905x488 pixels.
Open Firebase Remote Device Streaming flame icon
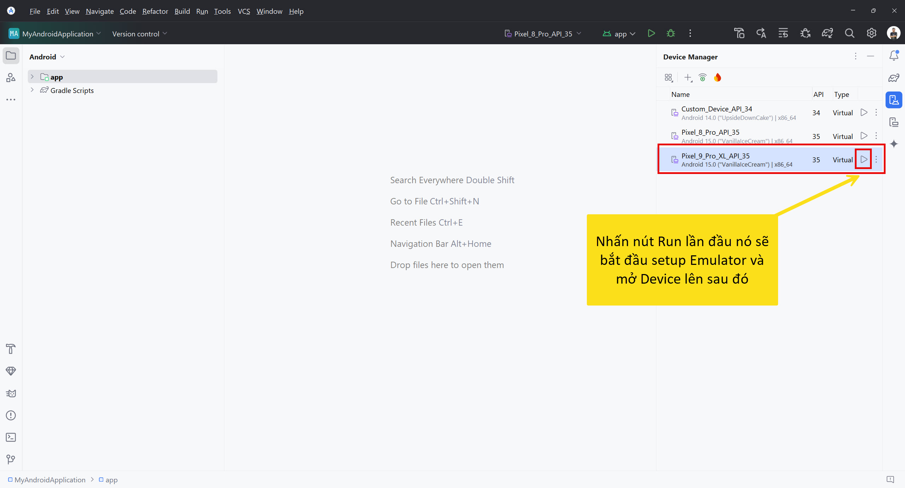[717, 78]
